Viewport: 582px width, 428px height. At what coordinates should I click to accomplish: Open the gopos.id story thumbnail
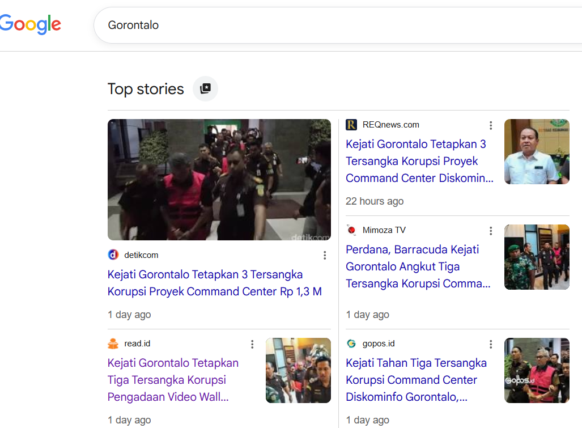point(537,371)
